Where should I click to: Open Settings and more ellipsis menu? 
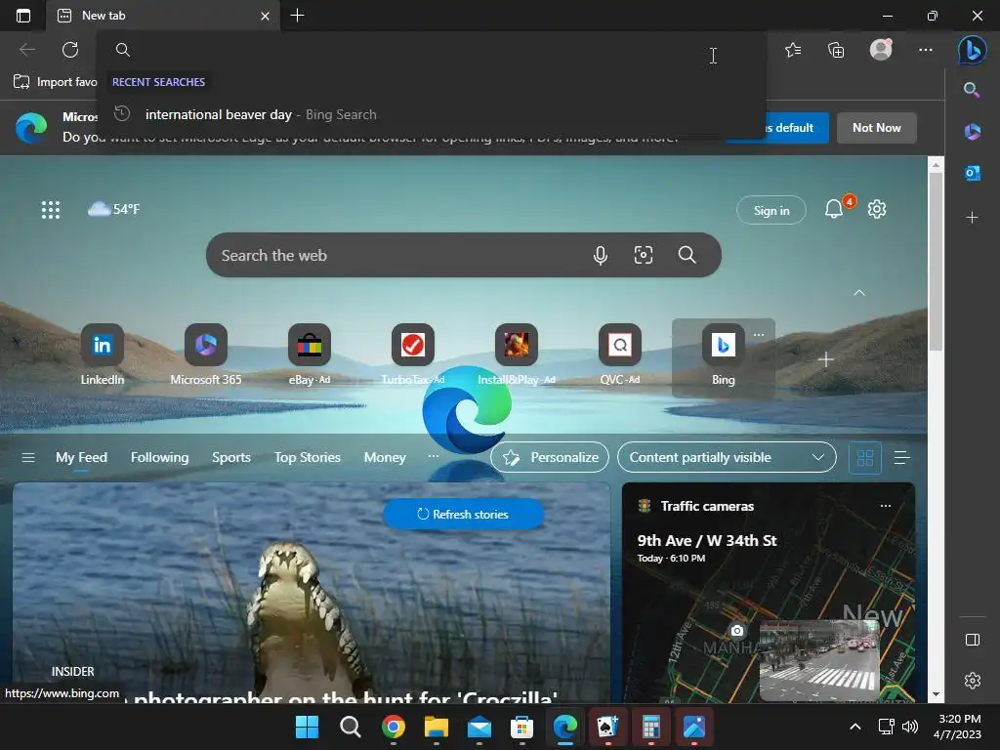point(926,50)
